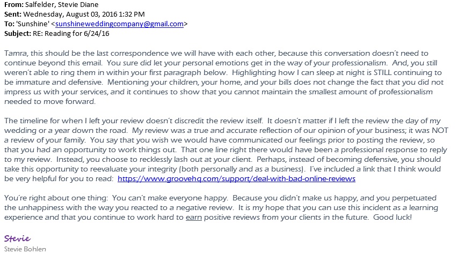Image resolution: width=457 pixels, height=254 pixels.
Task: Click the bold "From:" header label
Action: coord(14,5)
